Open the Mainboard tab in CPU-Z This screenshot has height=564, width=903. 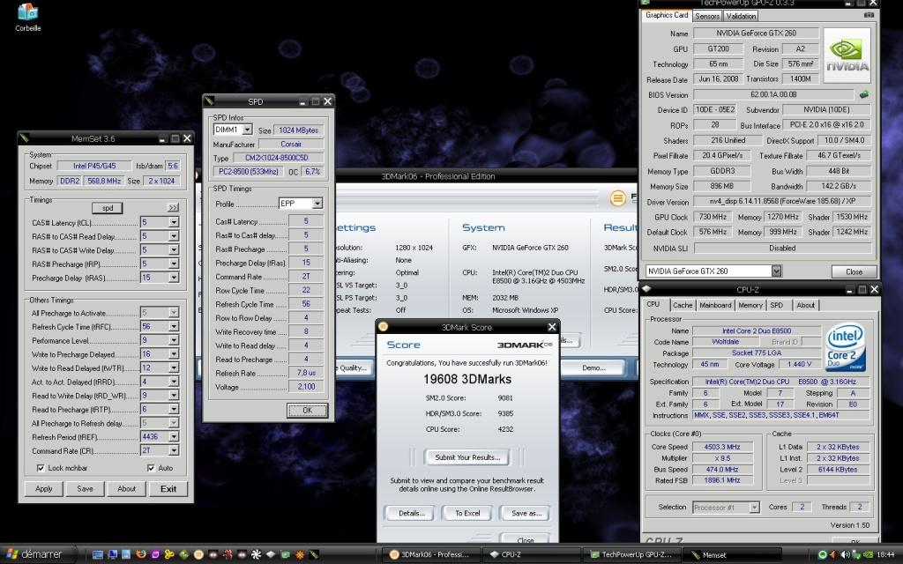pos(715,305)
